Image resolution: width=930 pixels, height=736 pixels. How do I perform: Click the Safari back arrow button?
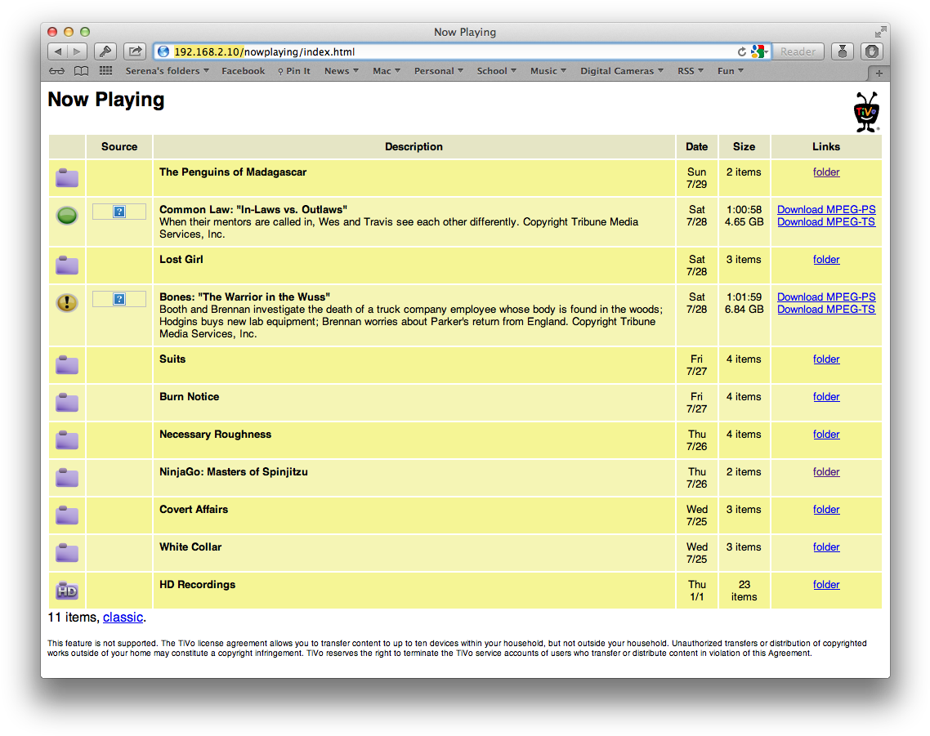[x=57, y=51]
